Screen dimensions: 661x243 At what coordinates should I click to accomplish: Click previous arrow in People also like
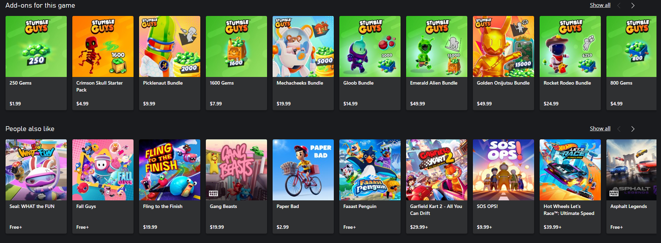coord(619,129)
